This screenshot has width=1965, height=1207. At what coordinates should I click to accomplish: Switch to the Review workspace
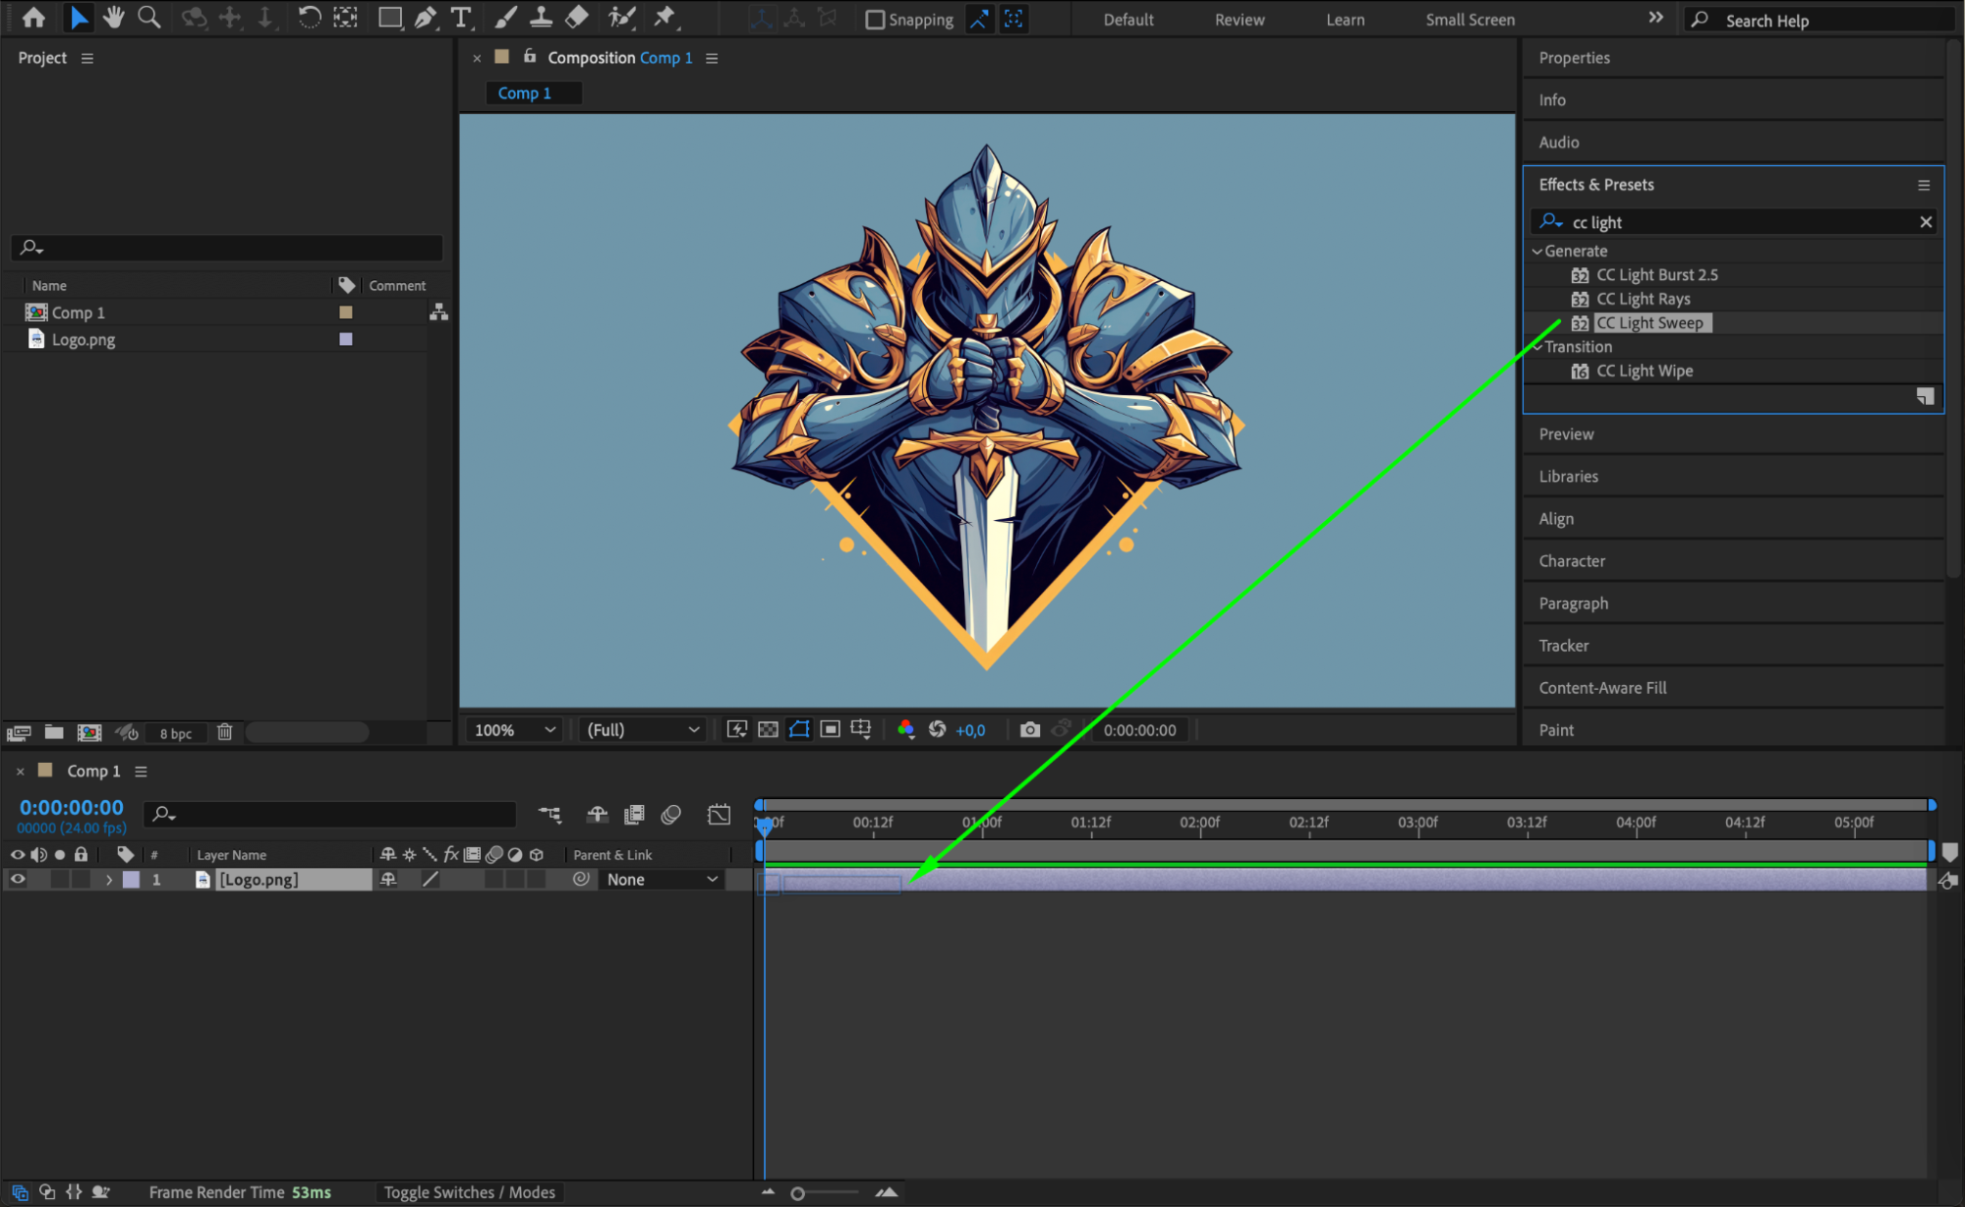click(1239, 20)
